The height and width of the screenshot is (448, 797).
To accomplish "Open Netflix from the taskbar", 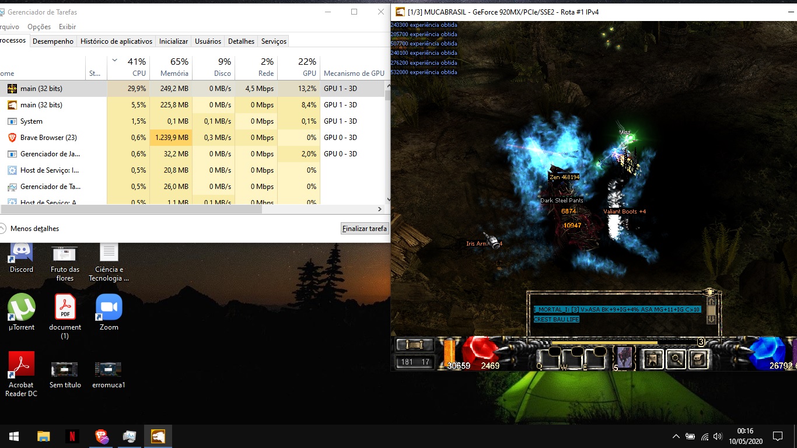I will (x=72, y=436).
